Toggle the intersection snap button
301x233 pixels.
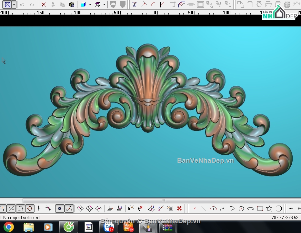coord(11,209)
